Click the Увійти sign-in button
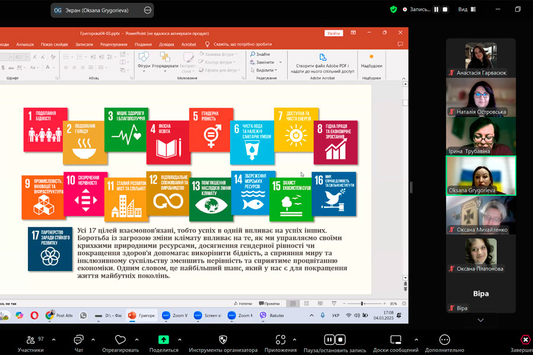533x355 pixels. [x=334, y=33]
